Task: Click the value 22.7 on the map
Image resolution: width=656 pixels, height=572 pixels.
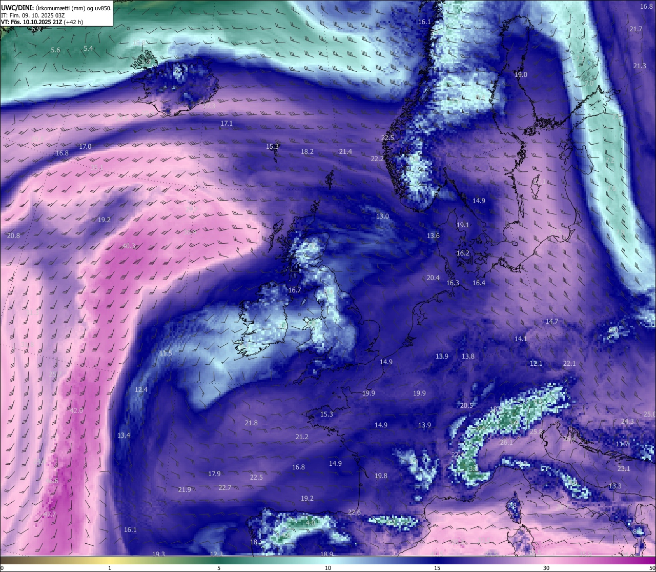Action: [x=225, y=488]
